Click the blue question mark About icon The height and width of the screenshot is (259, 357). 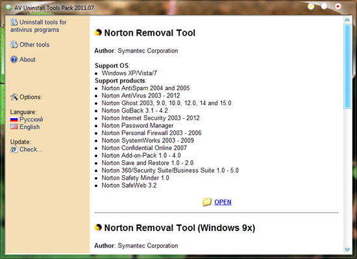[14, 60]
